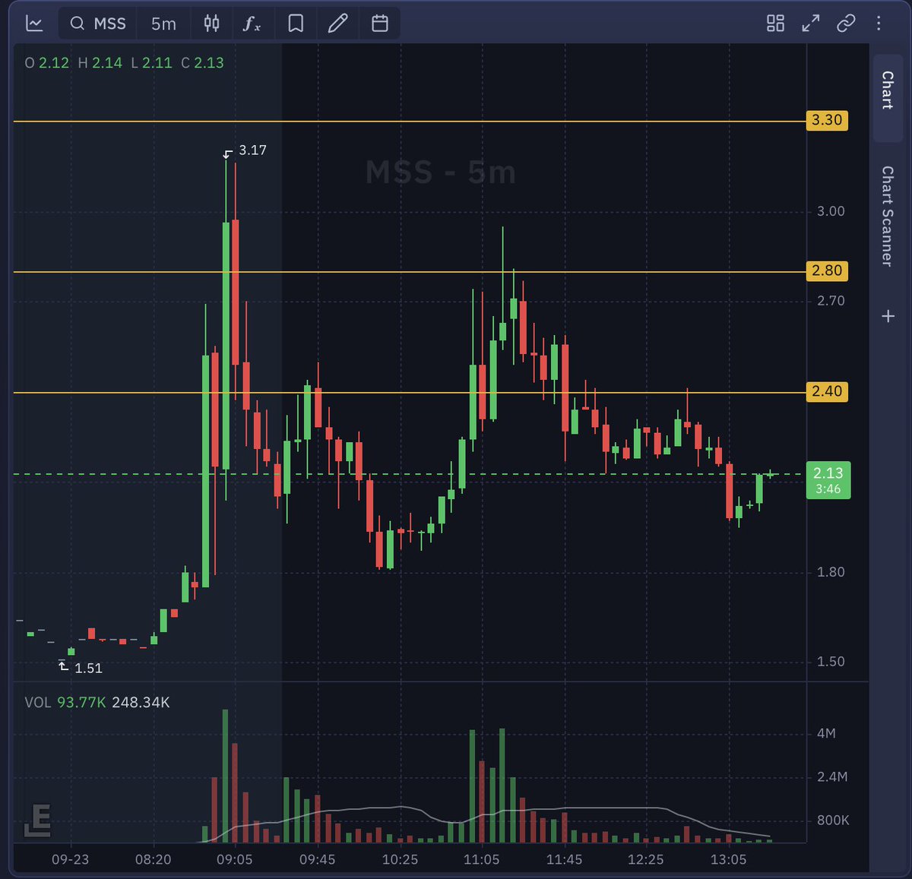Click the 800K volume axis label
The height and width of the screenshot is (879, 912).
coord(833,820)
